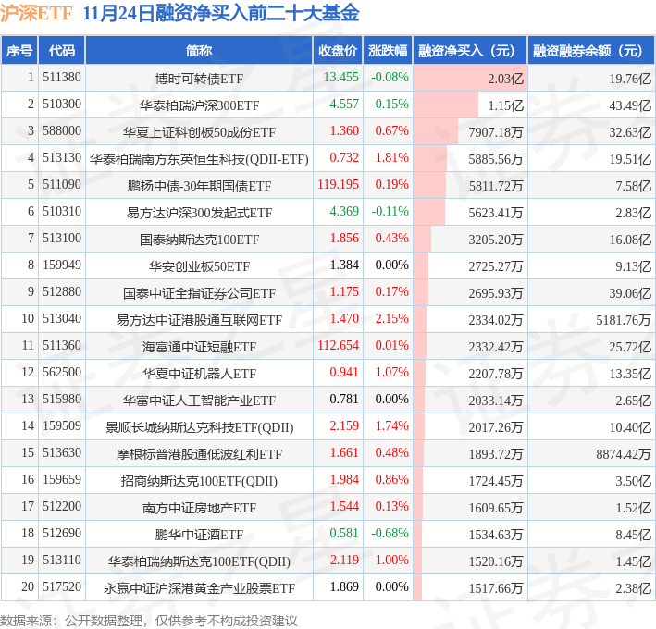Select 招商纳斯达克100ETF(QDII) name

coord(199,480)
